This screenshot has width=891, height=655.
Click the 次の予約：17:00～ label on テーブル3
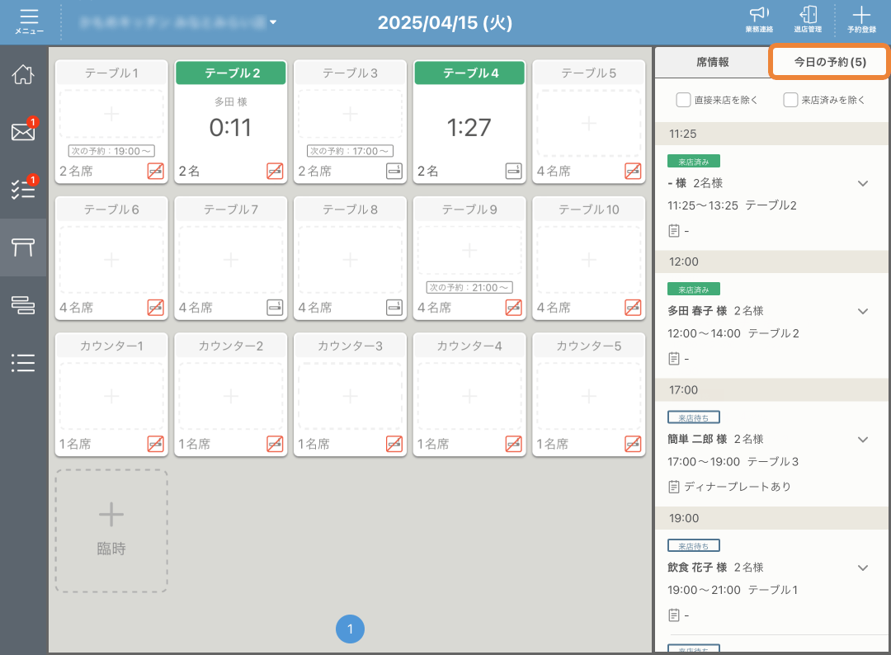coord(350,151)
